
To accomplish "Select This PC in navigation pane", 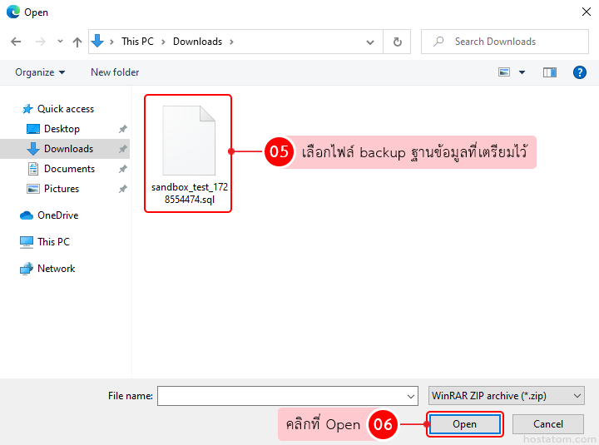I will coord(53,242).
